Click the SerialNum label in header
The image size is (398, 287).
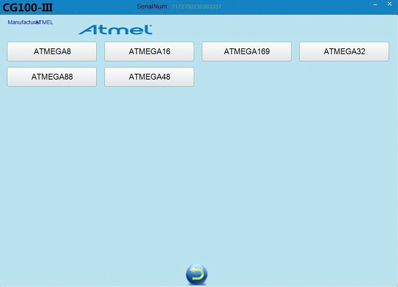click(152, 7)
